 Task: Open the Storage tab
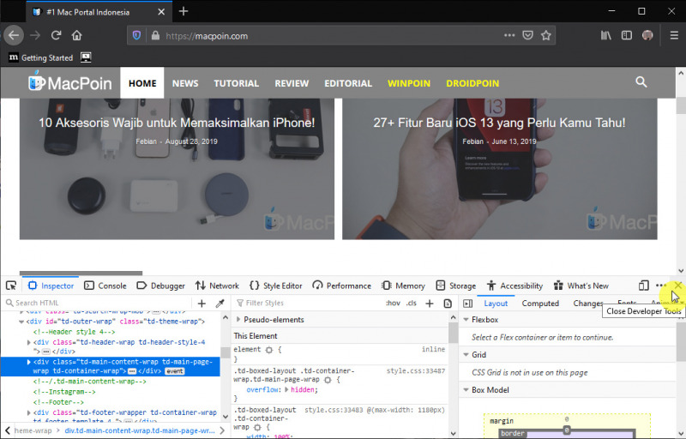point(456,286)
